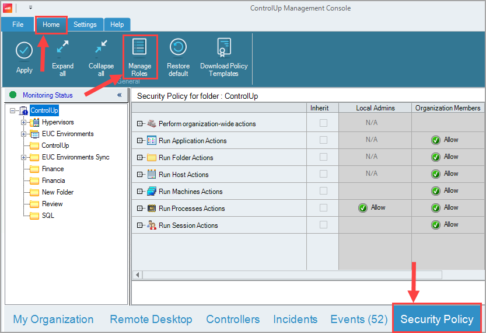Click the Run Session Actions icon
The image size is (486, 333).
click(152, 226)
